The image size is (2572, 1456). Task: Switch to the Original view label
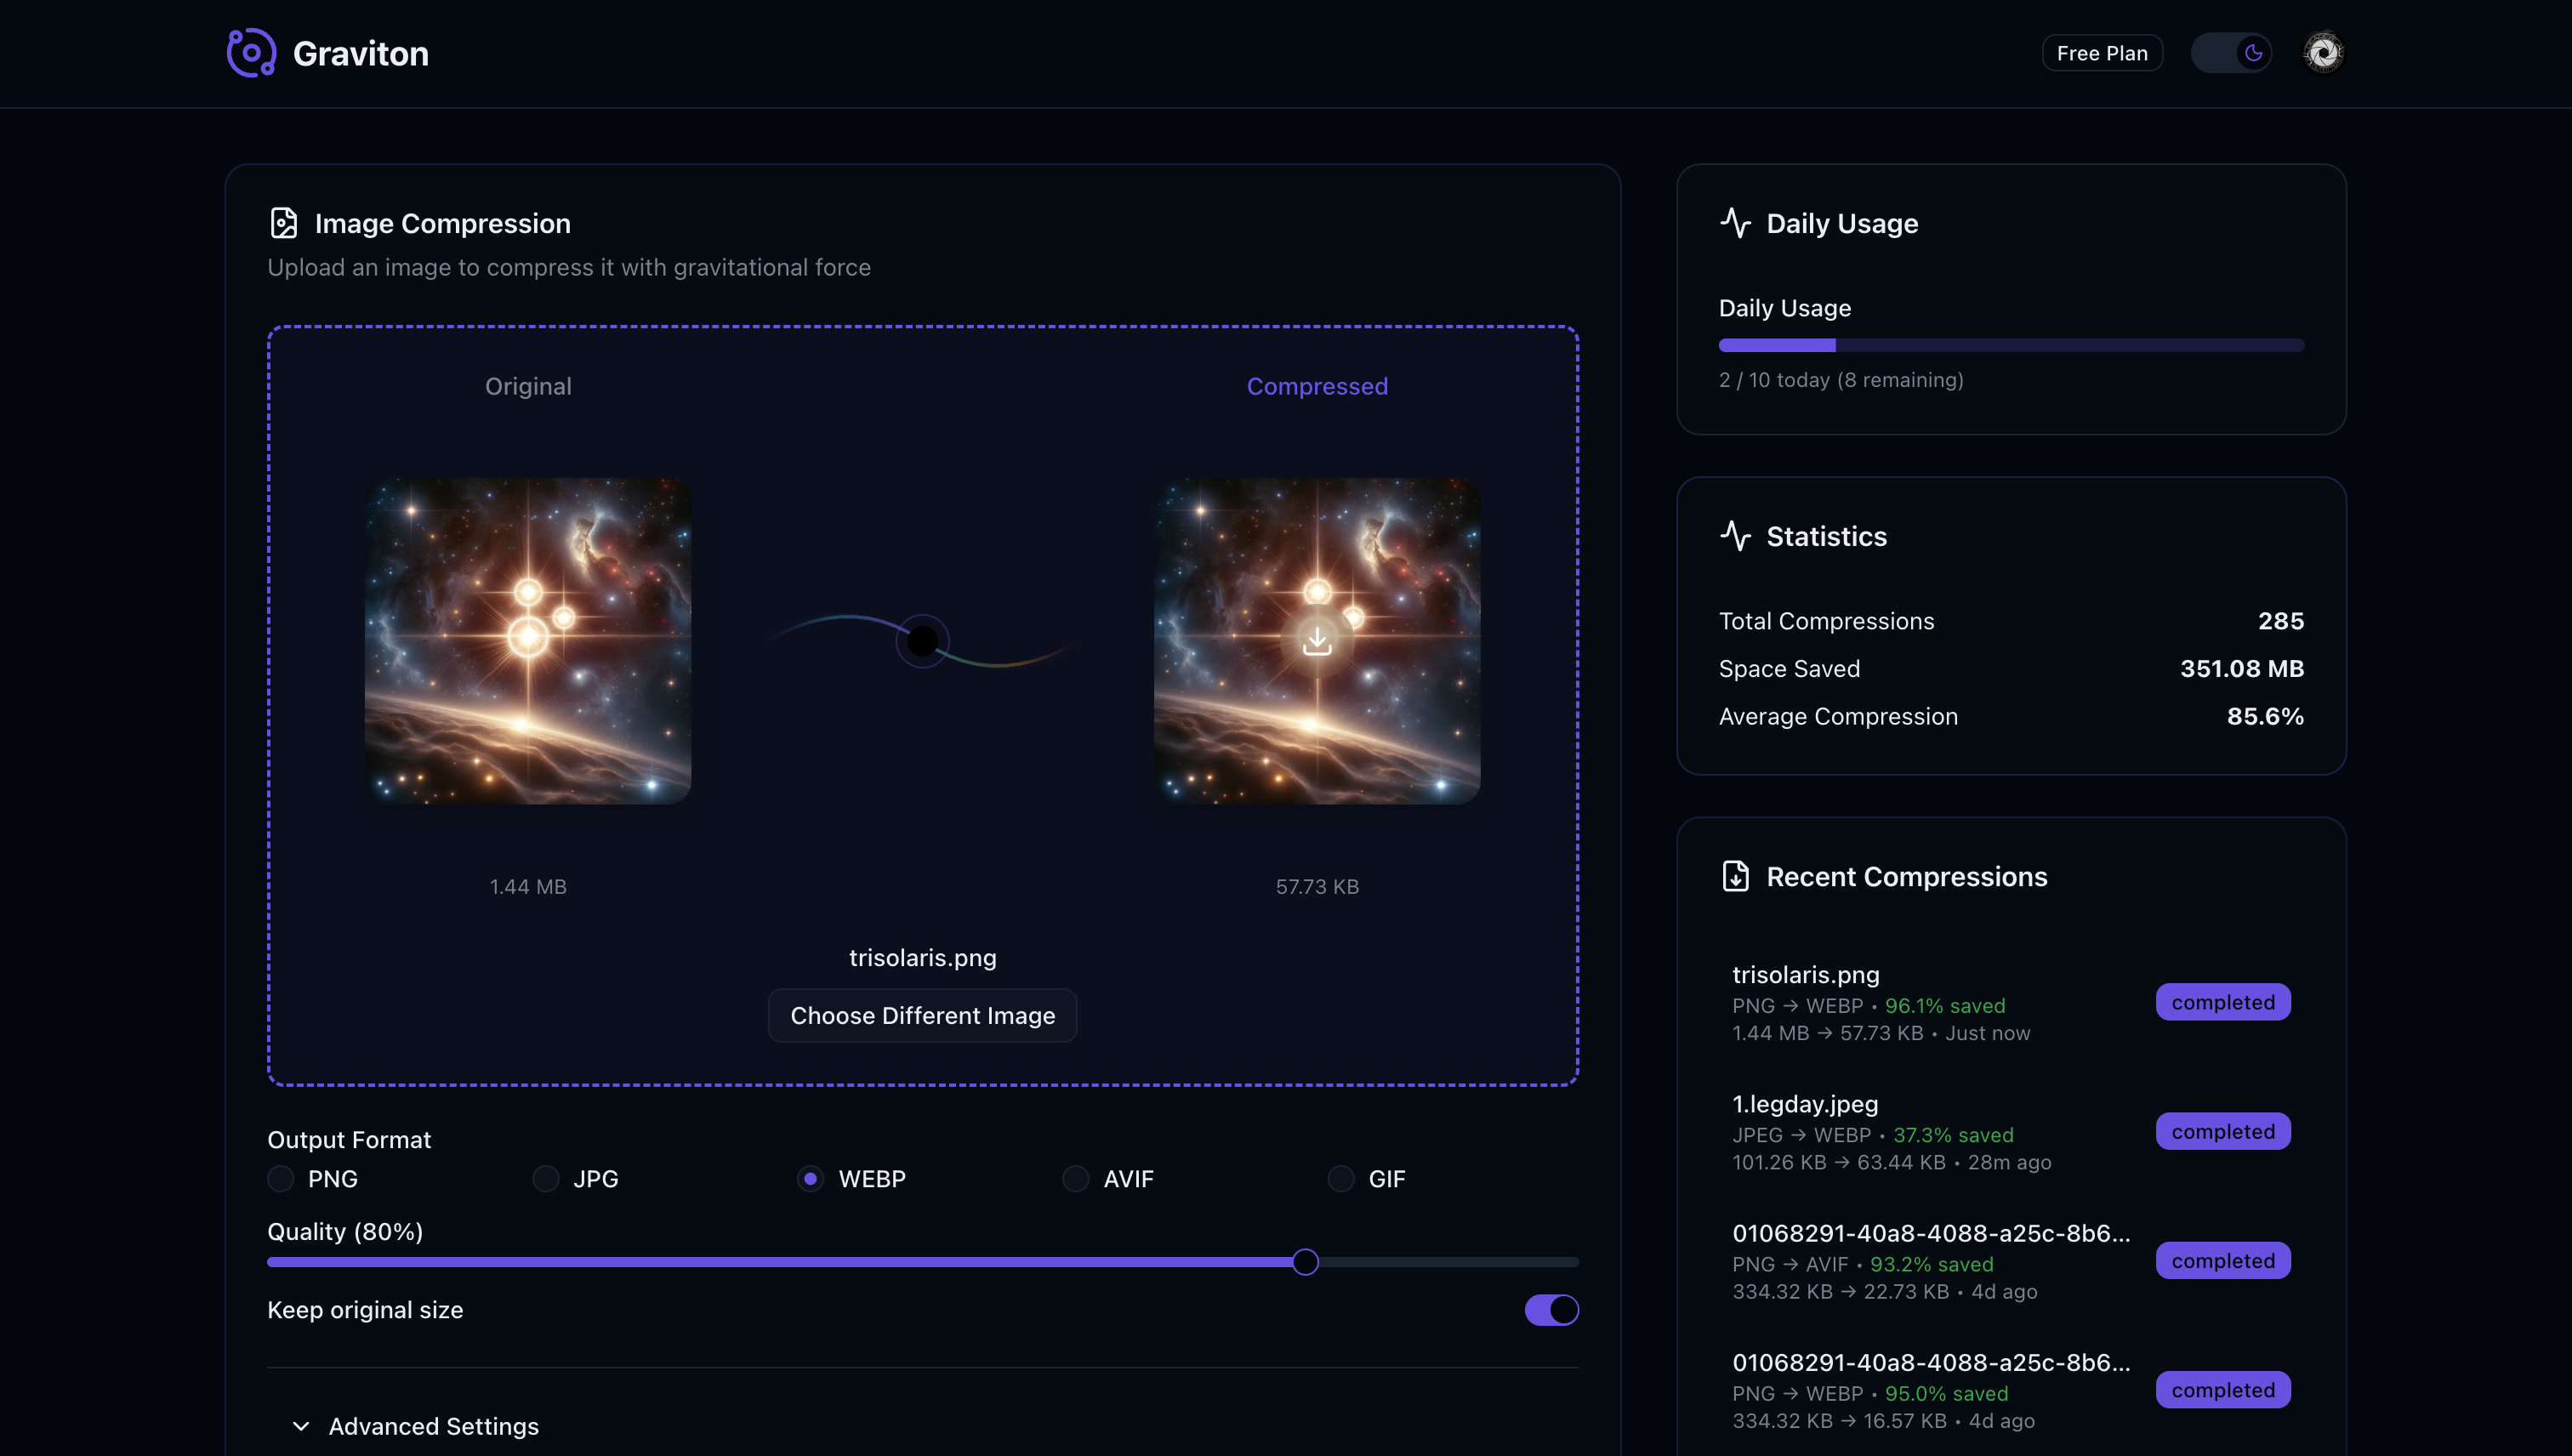coord(528,386)
